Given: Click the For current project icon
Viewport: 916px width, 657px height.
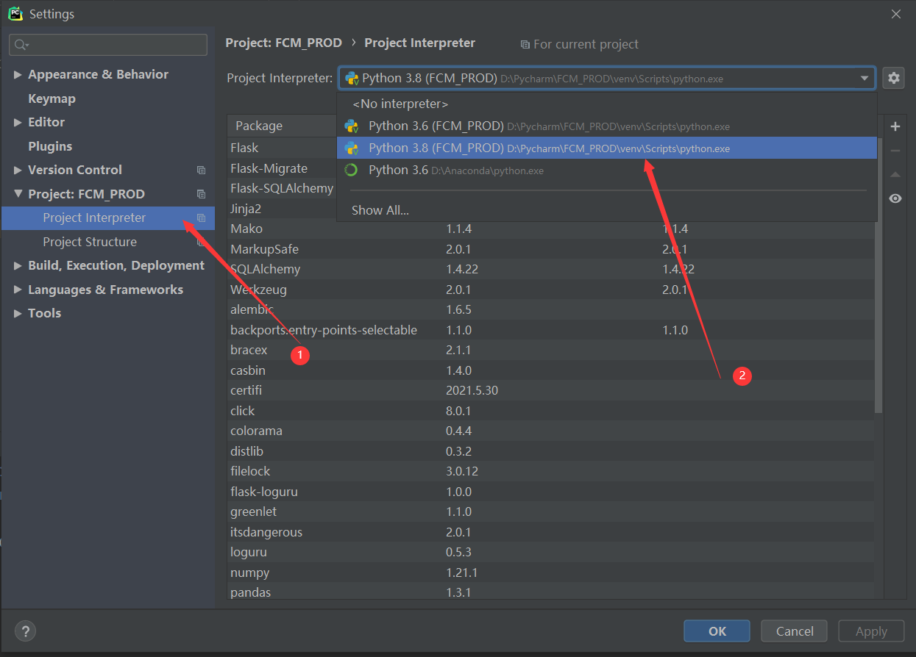Looking at the screenshot, I should point(525,45).
